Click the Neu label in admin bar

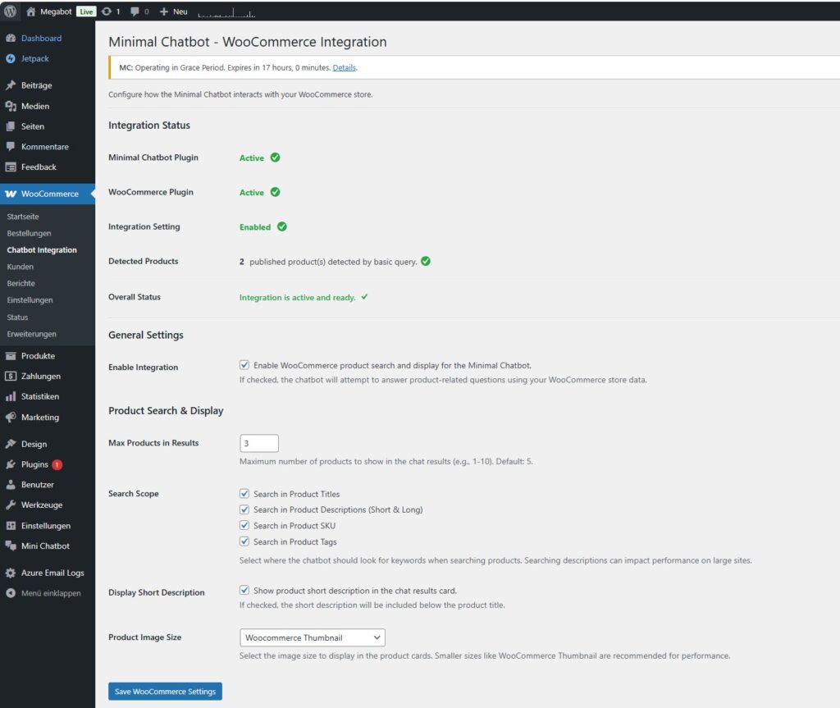(180, 11)
